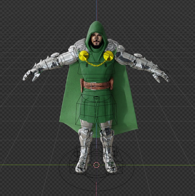Select the small circle control below the belt

click(96, 98)
